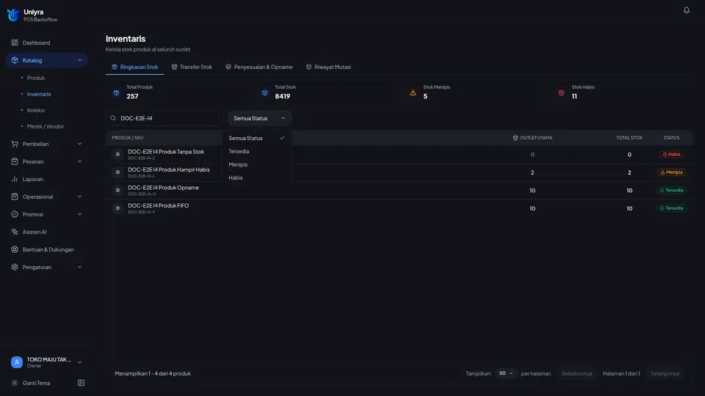The width and height of the screenshot is (705, 396).
Task: Open the 50 per halaman dropdown
Action: click(x=506, y=373)
